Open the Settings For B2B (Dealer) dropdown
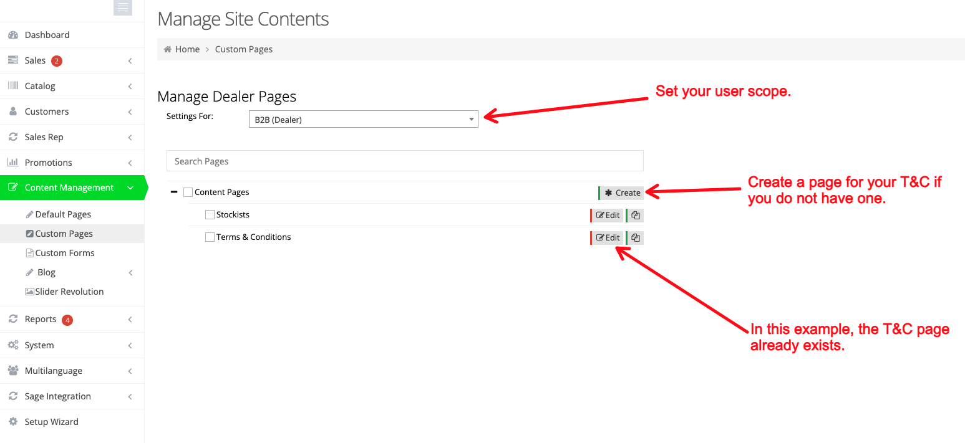The width and height of the screenshot is (965, 443). pos(363,119)
